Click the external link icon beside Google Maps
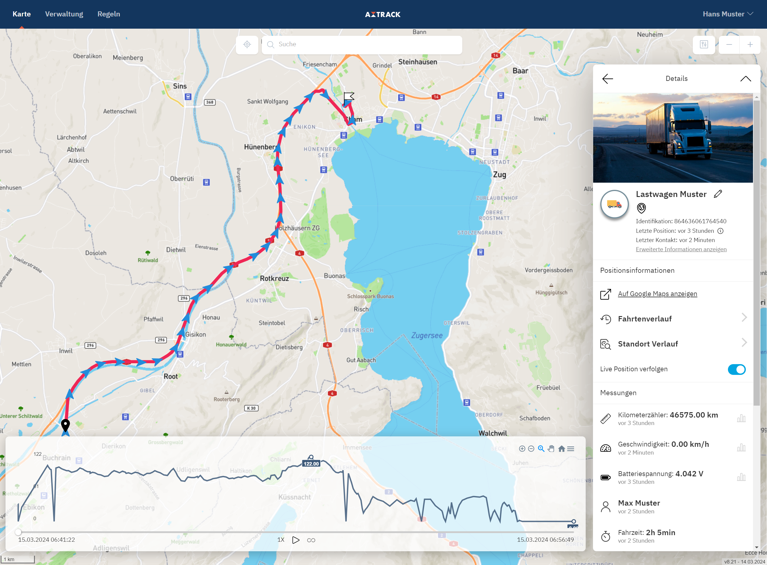Image resolution: width=767 pixels, height=565 pixels. tap(605, 294)
